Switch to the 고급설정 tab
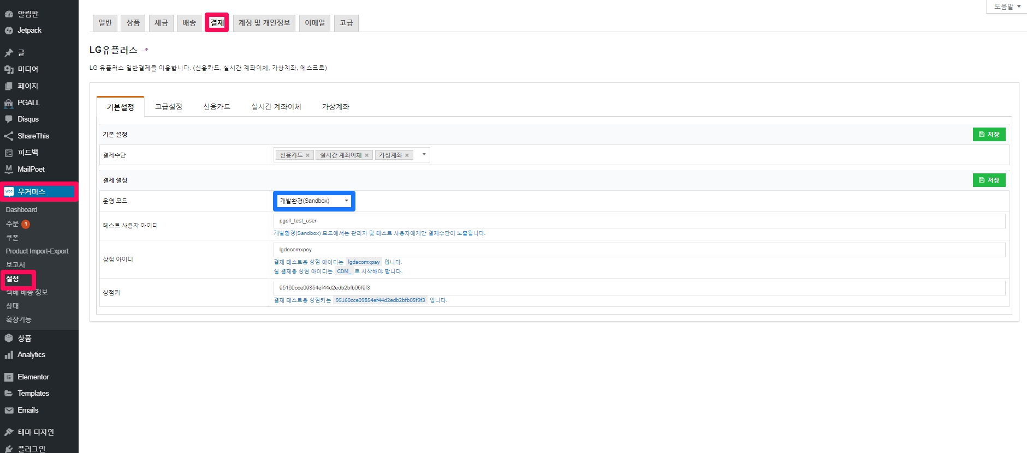Screen dimensions: 1027x453 pos(168,107)
